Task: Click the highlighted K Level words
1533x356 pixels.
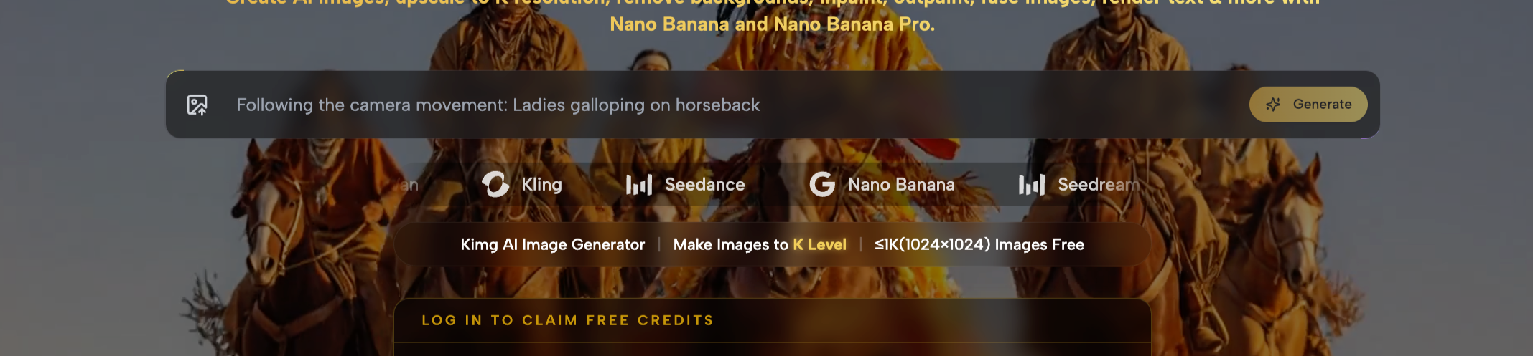Action: (x=819, y=245)
